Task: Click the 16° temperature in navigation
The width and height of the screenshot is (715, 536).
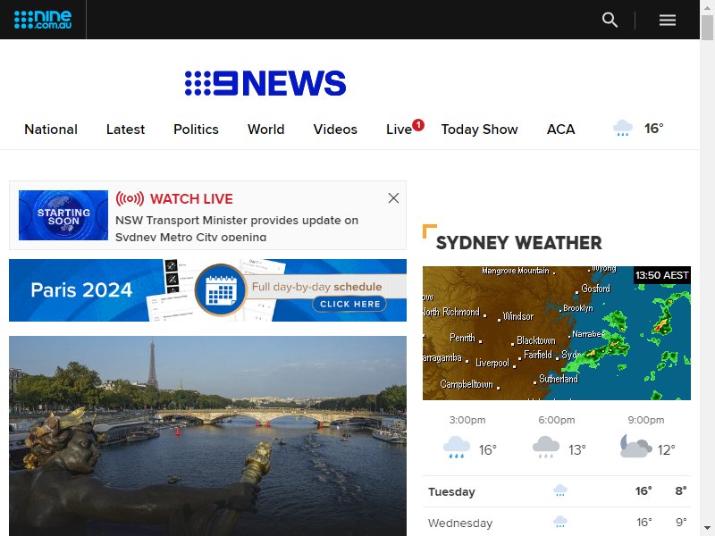Action: click(x=653, y=129)
